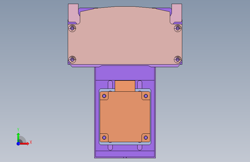The height and width of the screenshot is (162, 250).
Task: Pick the lower-left slot beneath the motor
Action: [110, 148]
